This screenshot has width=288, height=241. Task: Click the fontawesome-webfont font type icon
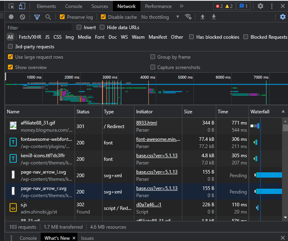[13, 142]
